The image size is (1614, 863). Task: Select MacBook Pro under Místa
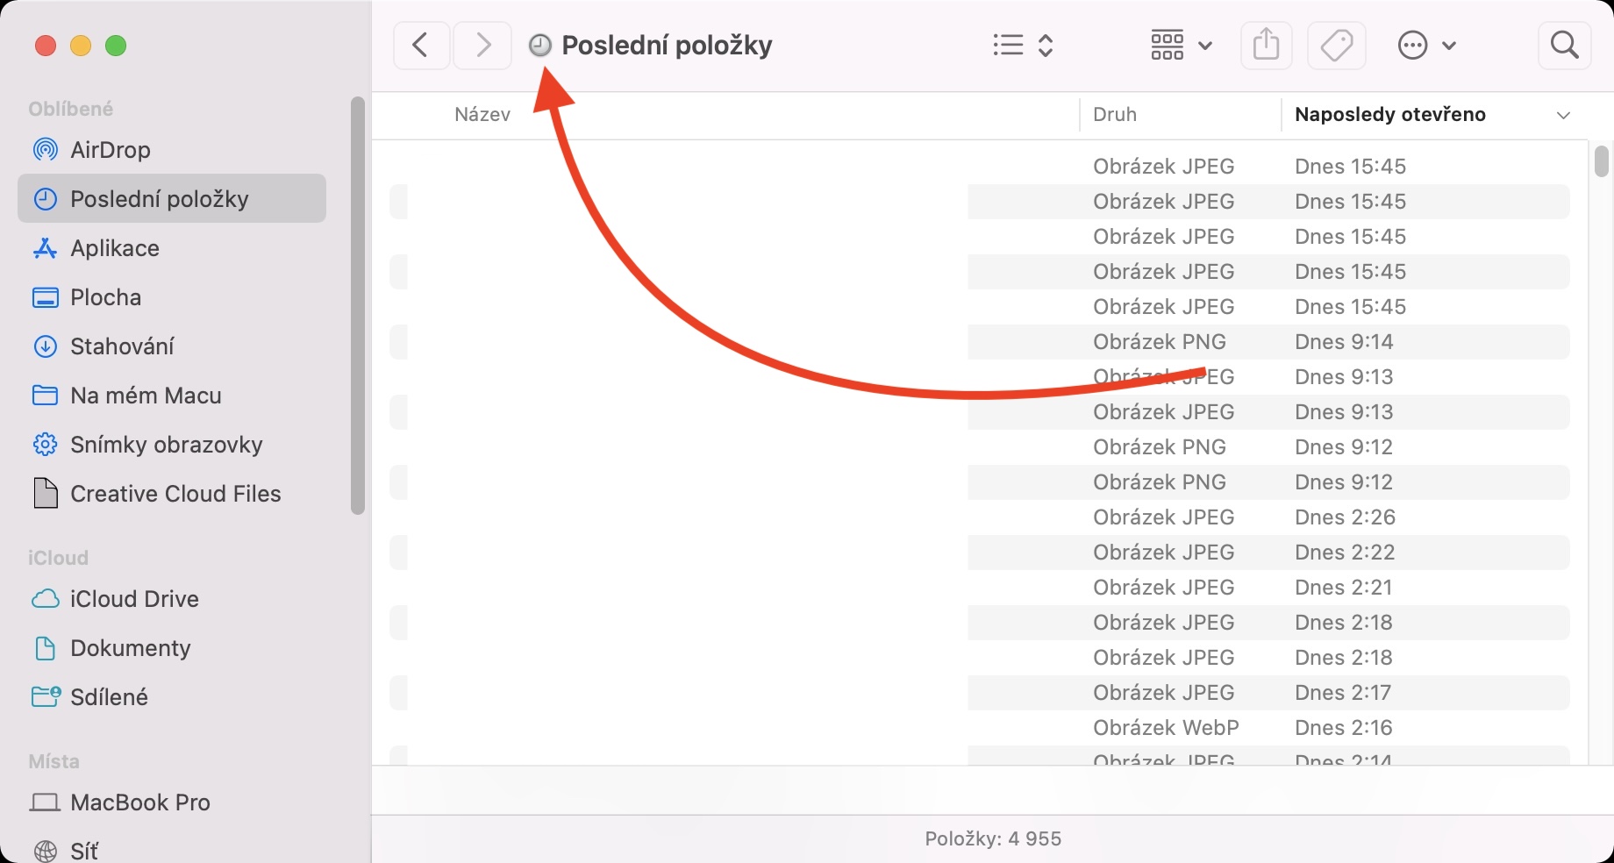pyautogui.click(x=139, y=802)
